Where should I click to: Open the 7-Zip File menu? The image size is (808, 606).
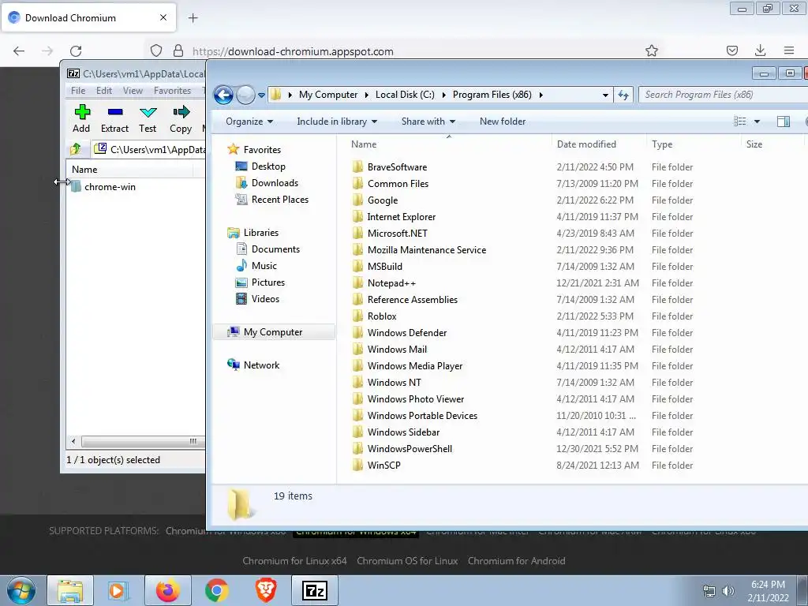pyautogui.click(x=78, y=91)
